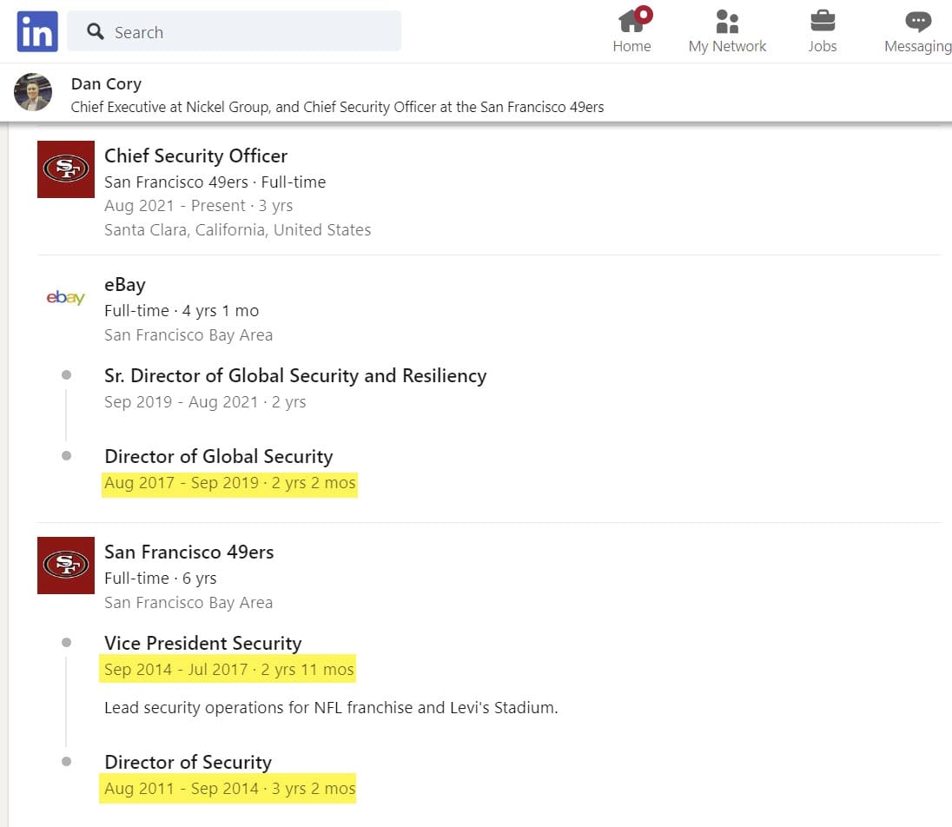Open the eBay company logo
The width and height of the screenshot is (952, 827).
[65, 297]
